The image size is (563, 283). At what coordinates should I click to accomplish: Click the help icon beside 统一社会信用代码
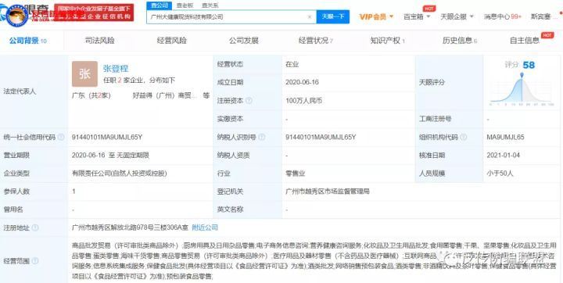61,137
